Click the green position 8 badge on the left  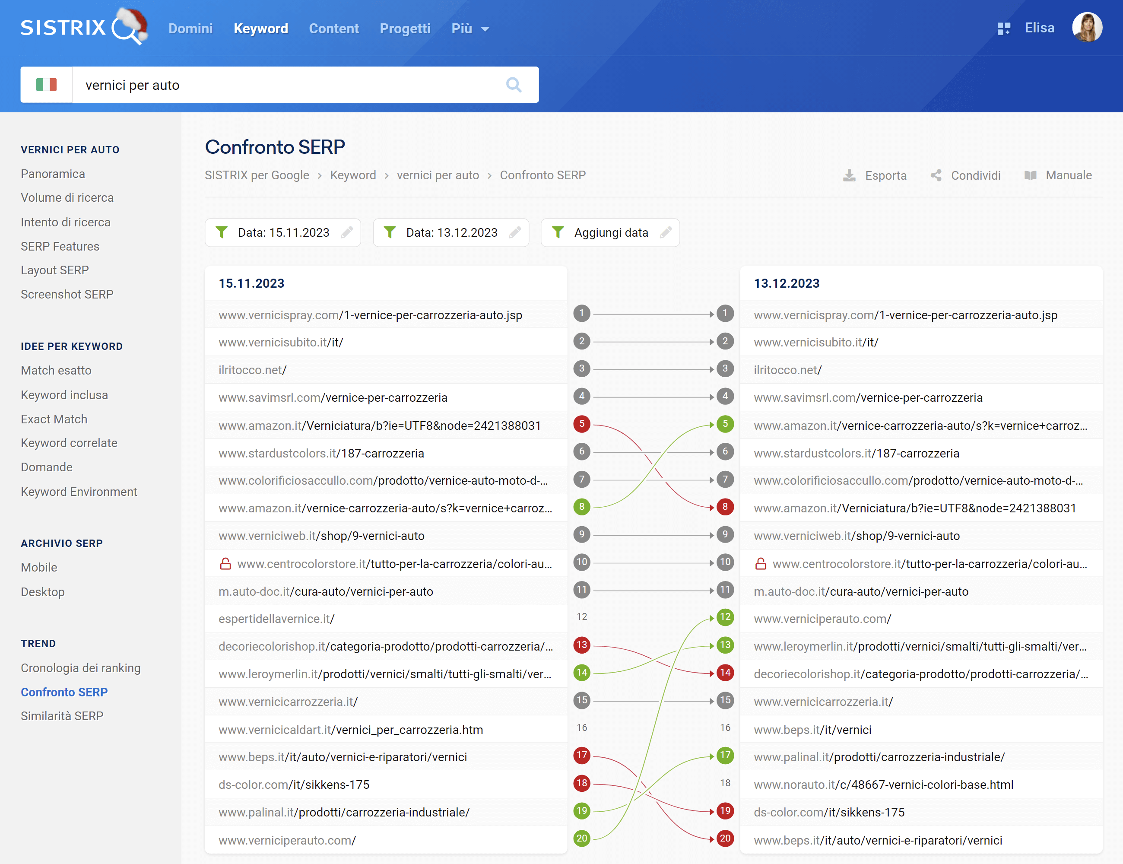pyautogui.click(x=581, y=507)
